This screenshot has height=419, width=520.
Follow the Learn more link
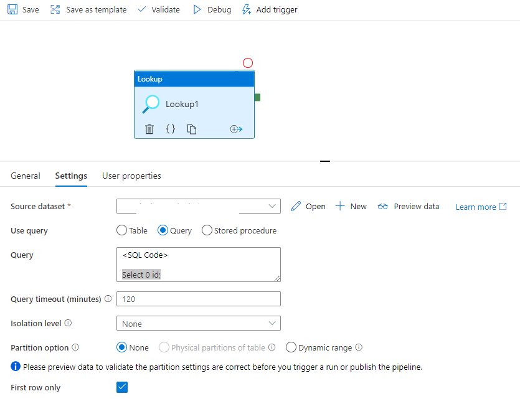pos(481,207)
